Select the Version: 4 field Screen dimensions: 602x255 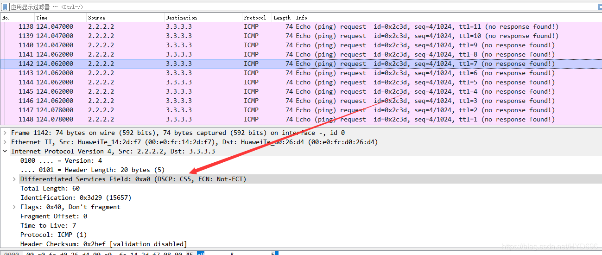(61, 160)
